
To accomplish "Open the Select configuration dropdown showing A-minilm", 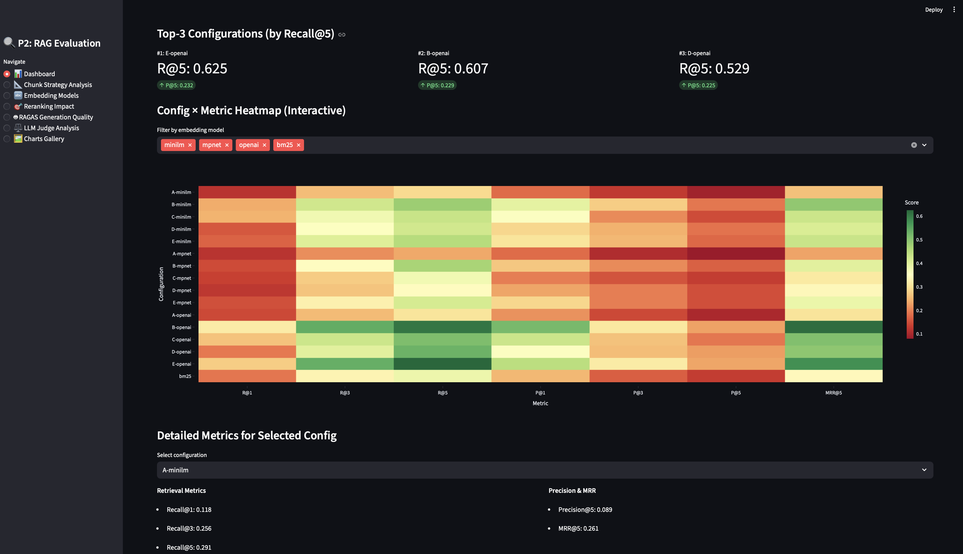I will pos(545,470).
